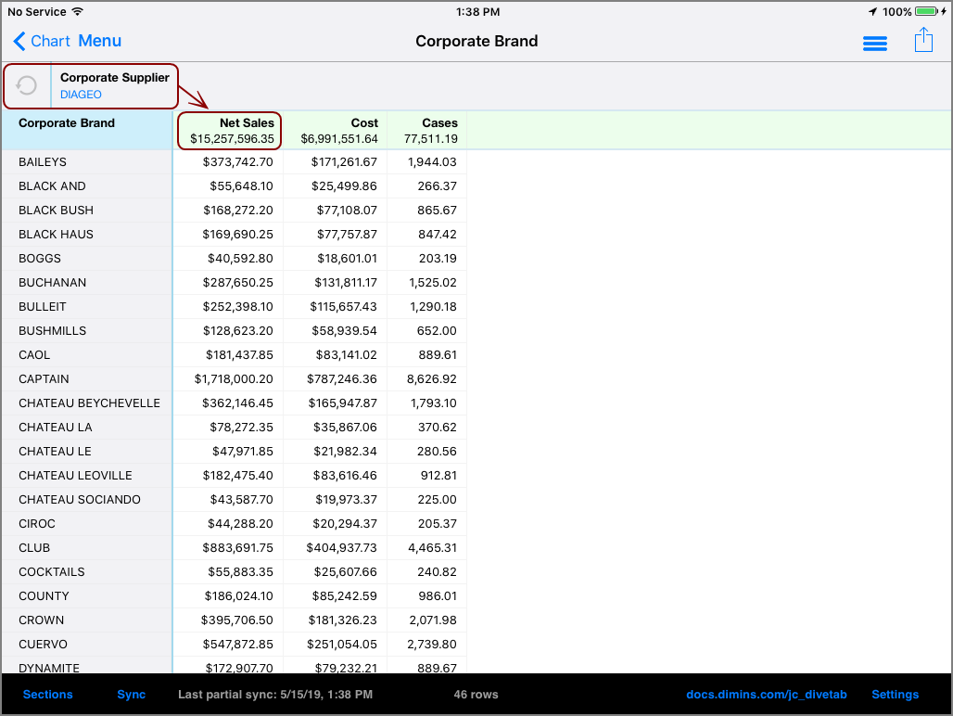Select the CIROC brand row
The image size is (953, 716).
click(x=37, y=524)
